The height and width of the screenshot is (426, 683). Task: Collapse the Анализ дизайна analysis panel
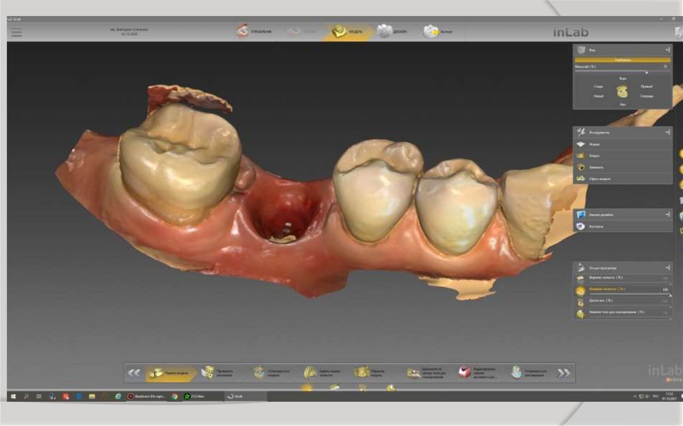click(667, 214)
